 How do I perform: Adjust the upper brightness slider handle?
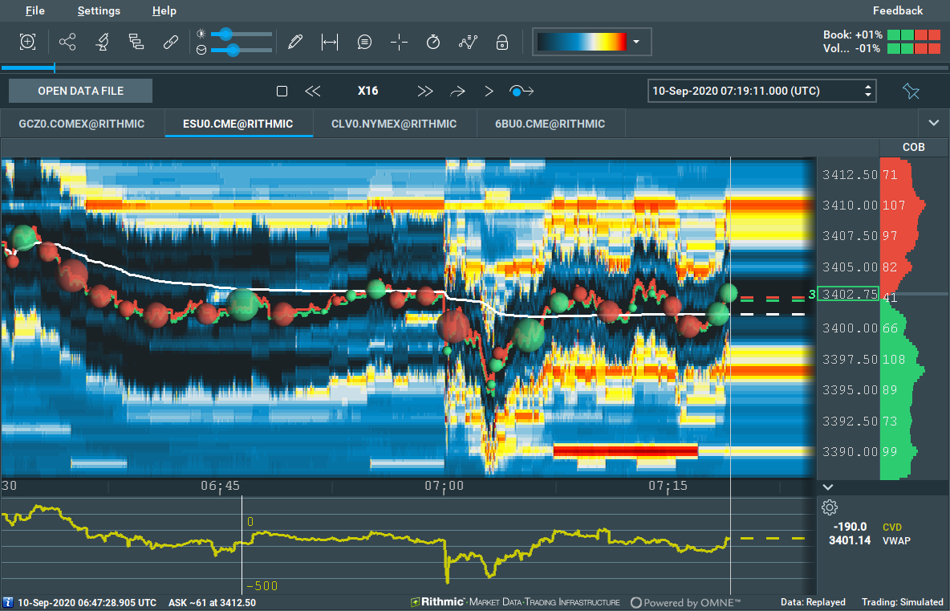[226, 34]
